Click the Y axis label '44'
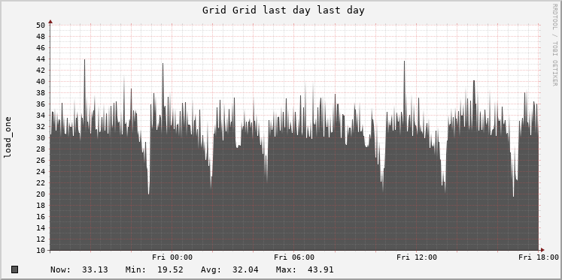 point(41,59)
